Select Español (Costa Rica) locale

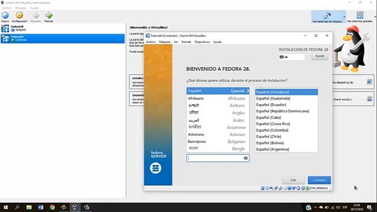[287, 124]
